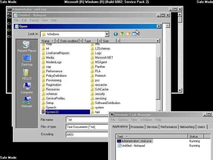Screen dimensions: 213x160
Task: Select the Logs folder icon
Action: [92, 53]
